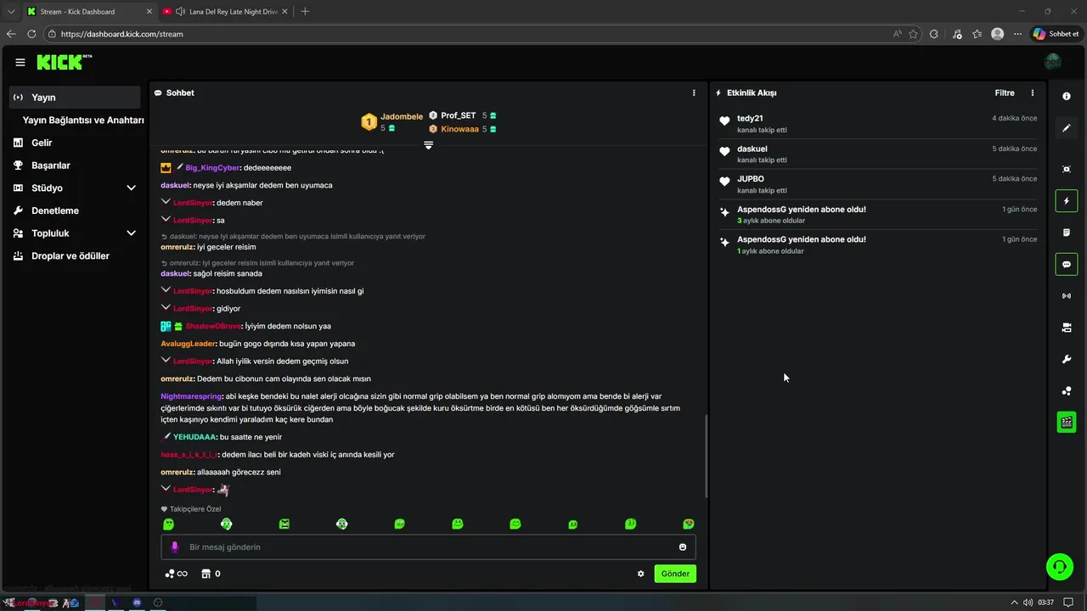Open the info icon in the right sidebar
1087x611 pixels.
(1067, 97)
